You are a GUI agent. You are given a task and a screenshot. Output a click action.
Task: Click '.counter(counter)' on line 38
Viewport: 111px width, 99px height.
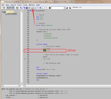coord(50,38)
